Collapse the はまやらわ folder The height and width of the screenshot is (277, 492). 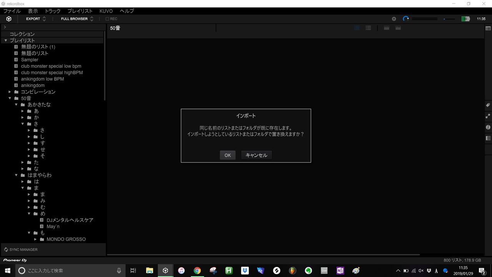(x=16, y=175)
